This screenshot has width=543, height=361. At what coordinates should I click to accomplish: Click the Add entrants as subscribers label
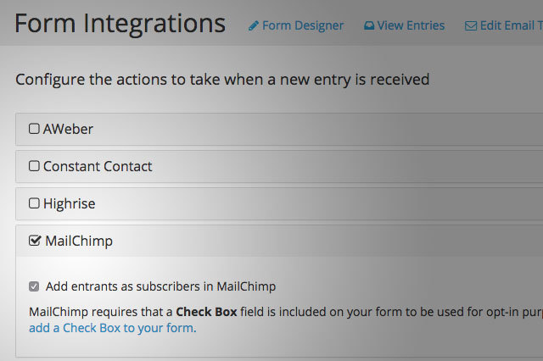pos(160,286)
